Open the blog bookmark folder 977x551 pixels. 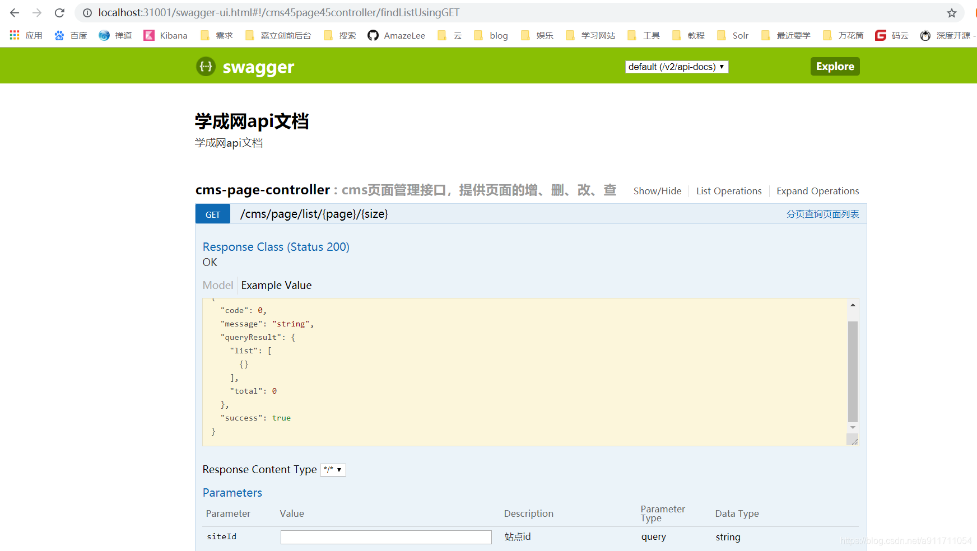(491, 35)
